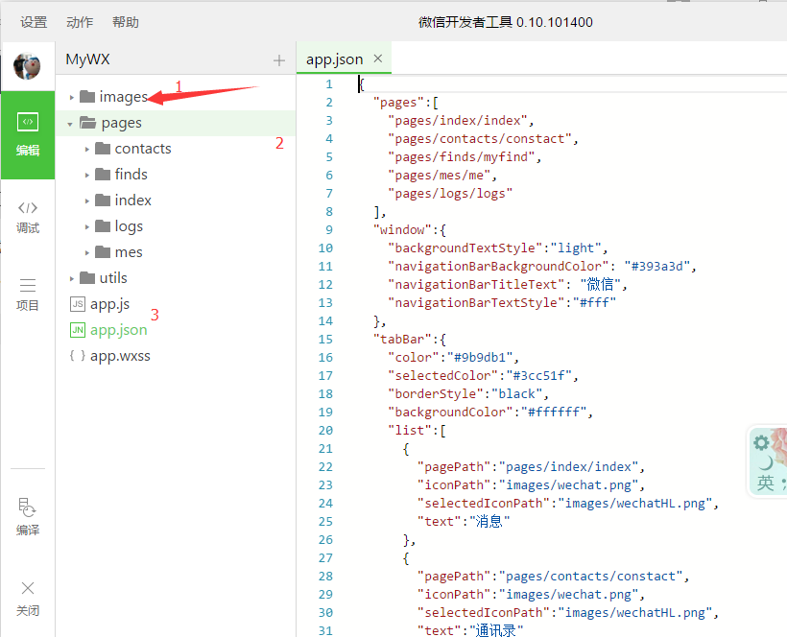The height and width of the screenshot is (637, 787).
Task: Click the images folder icon
Action: click(87, 96)
